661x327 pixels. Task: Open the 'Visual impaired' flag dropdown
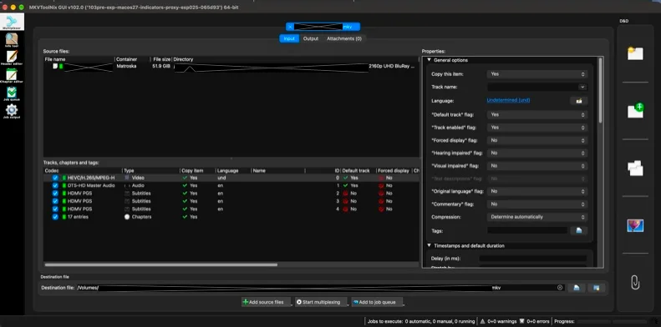(x=537, y=166)
